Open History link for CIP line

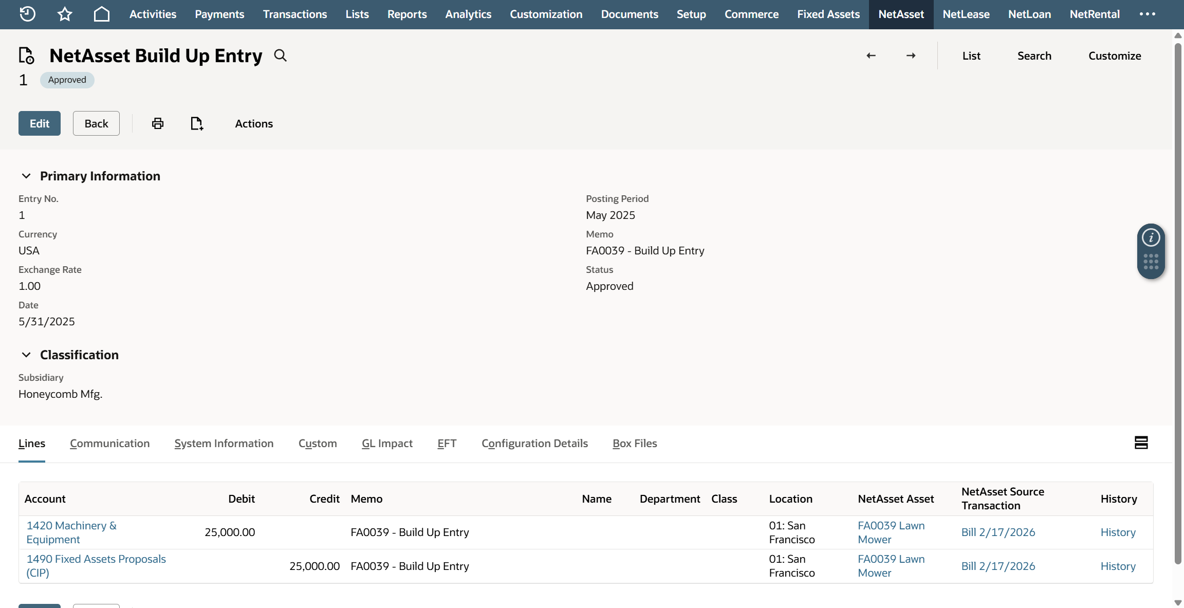coord(1118,566)
